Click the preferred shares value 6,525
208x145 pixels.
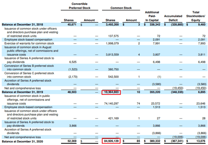[x=73, y=62]
